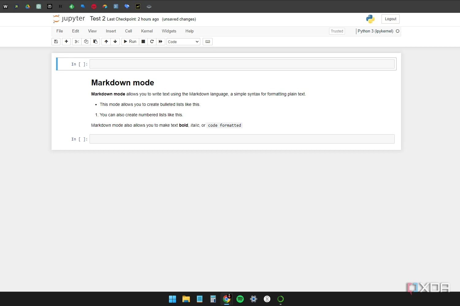Open the Widgets menu
This screenshot has height=306, width=460.
(x=169, y=31)
